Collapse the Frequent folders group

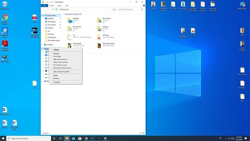(x=63, y=14)
